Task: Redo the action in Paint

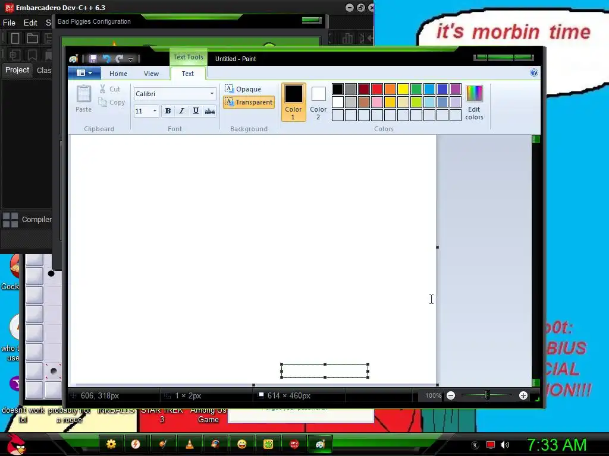Action: pyautogui.click(x=119, y=59)
